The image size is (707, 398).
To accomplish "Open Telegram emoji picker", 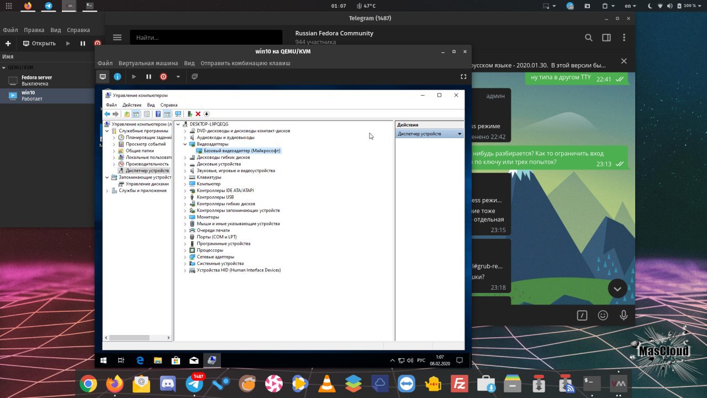I will (603, 315).
